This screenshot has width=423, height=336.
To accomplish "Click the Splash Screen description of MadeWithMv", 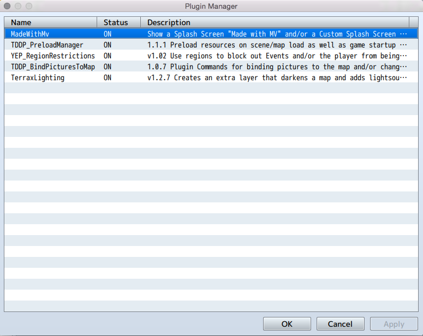I will (x=277, y=34).
